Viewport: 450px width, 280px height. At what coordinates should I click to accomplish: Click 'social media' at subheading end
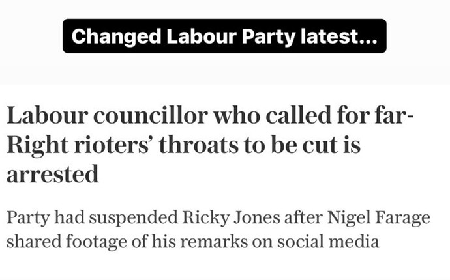tap(328, 242)
